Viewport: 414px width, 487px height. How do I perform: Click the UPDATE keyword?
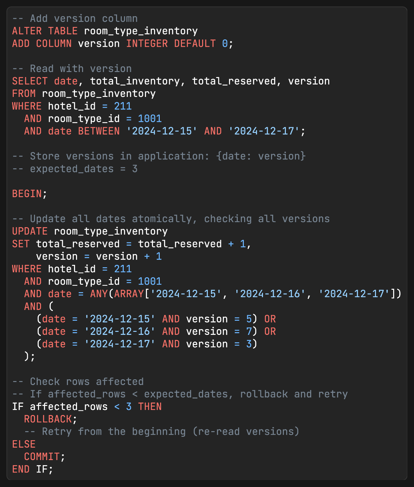click(30, 231)
